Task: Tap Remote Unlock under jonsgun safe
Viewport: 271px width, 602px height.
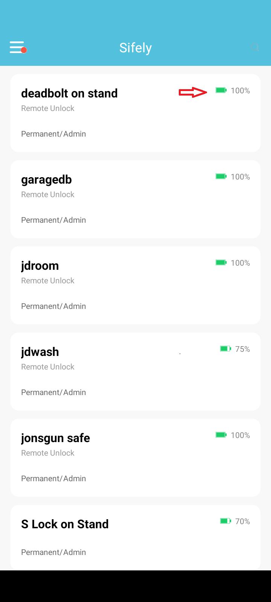Action: [x=48, y=453]
